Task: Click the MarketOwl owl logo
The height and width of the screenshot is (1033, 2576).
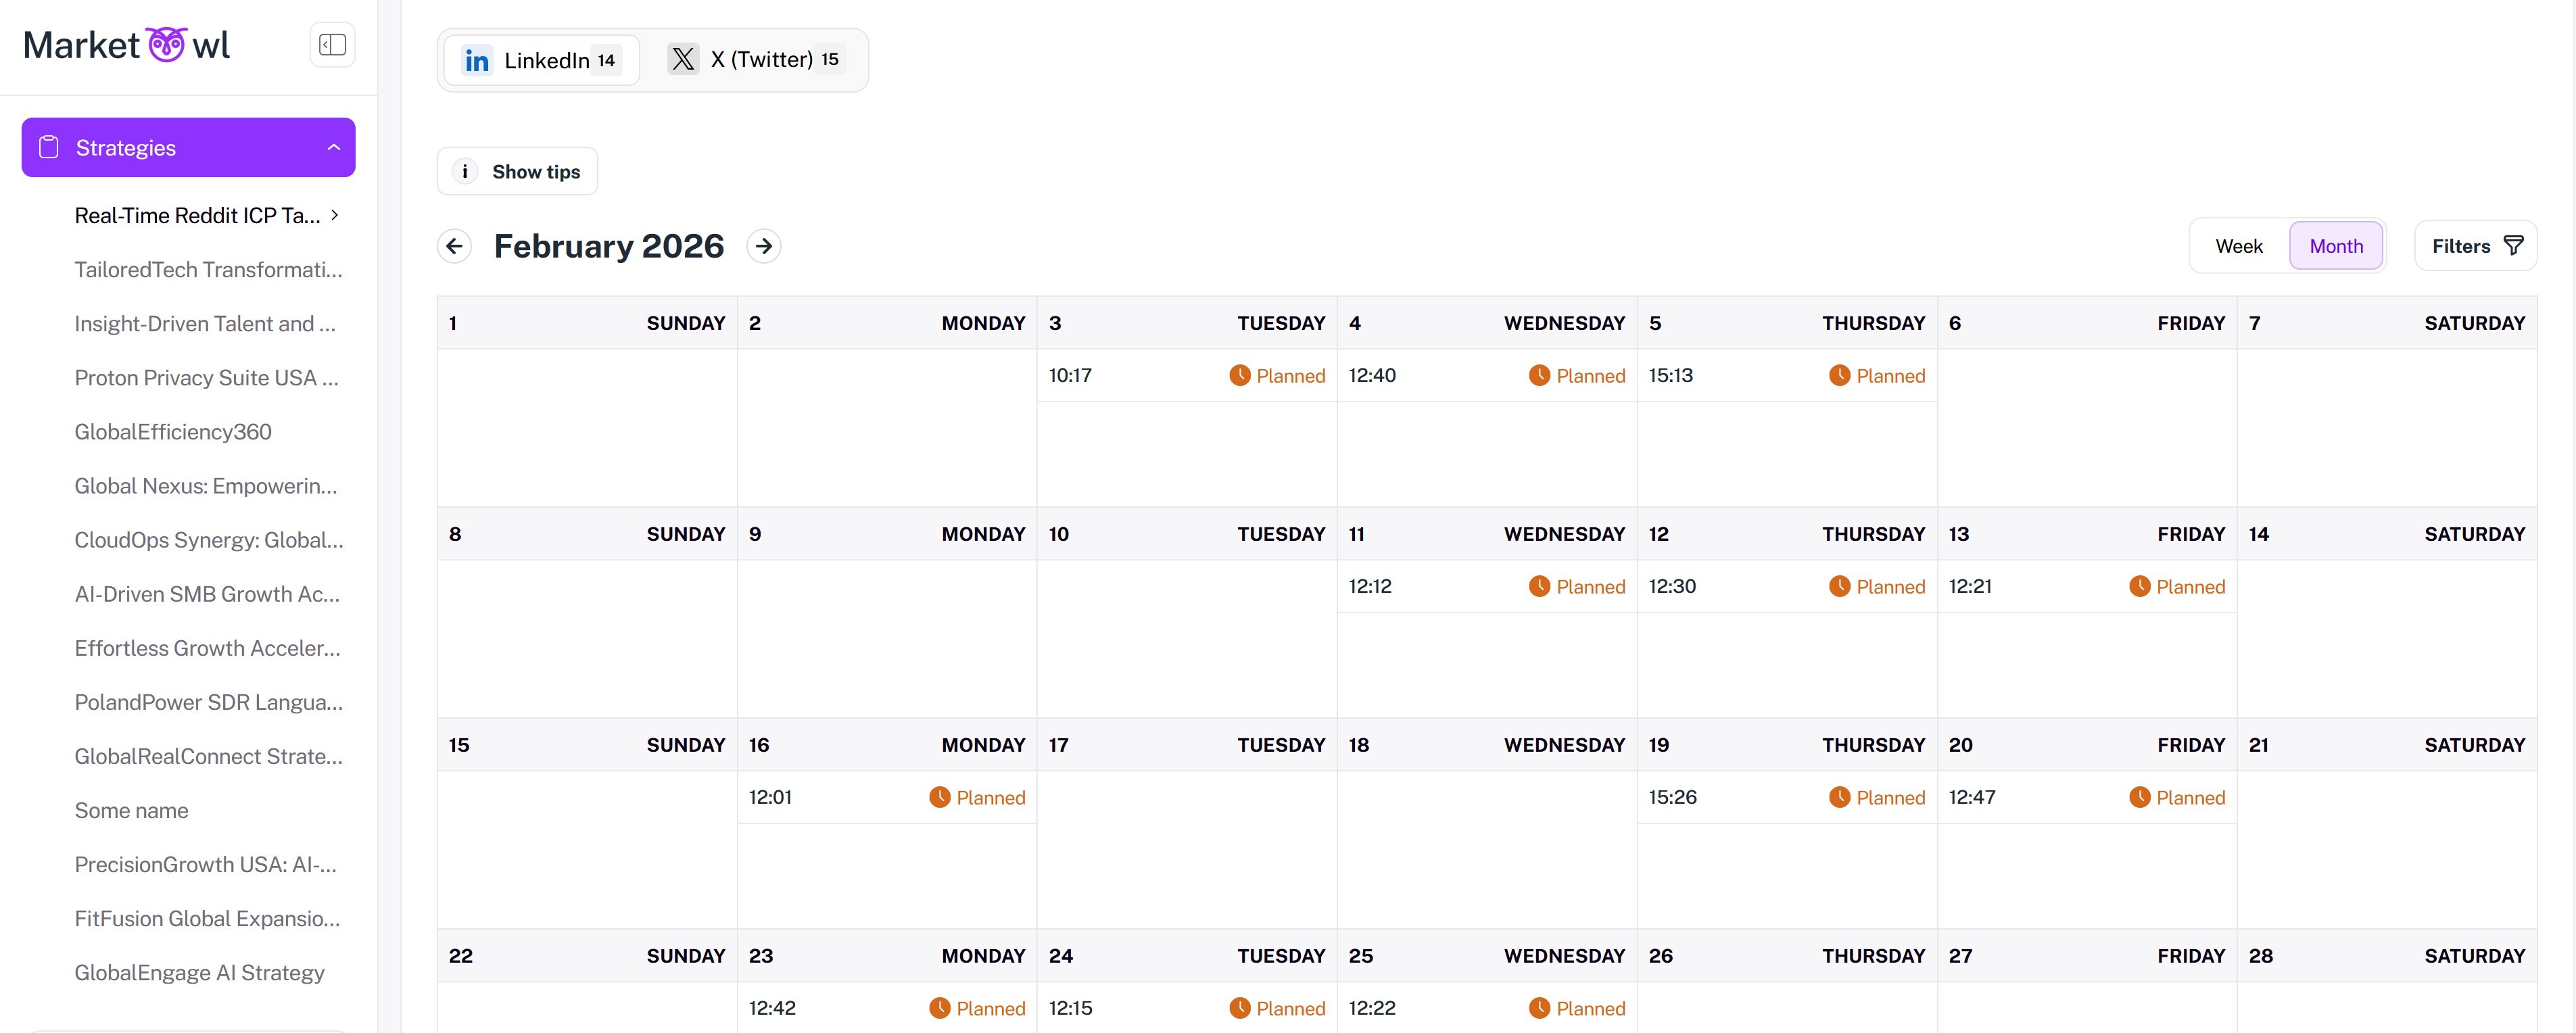Action: (166, 44)
